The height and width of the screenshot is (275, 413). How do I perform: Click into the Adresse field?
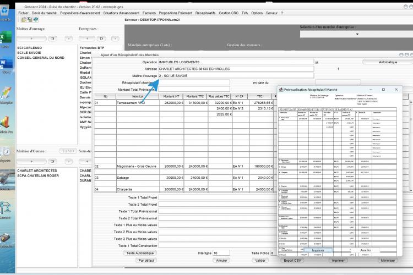click(236, 69)
